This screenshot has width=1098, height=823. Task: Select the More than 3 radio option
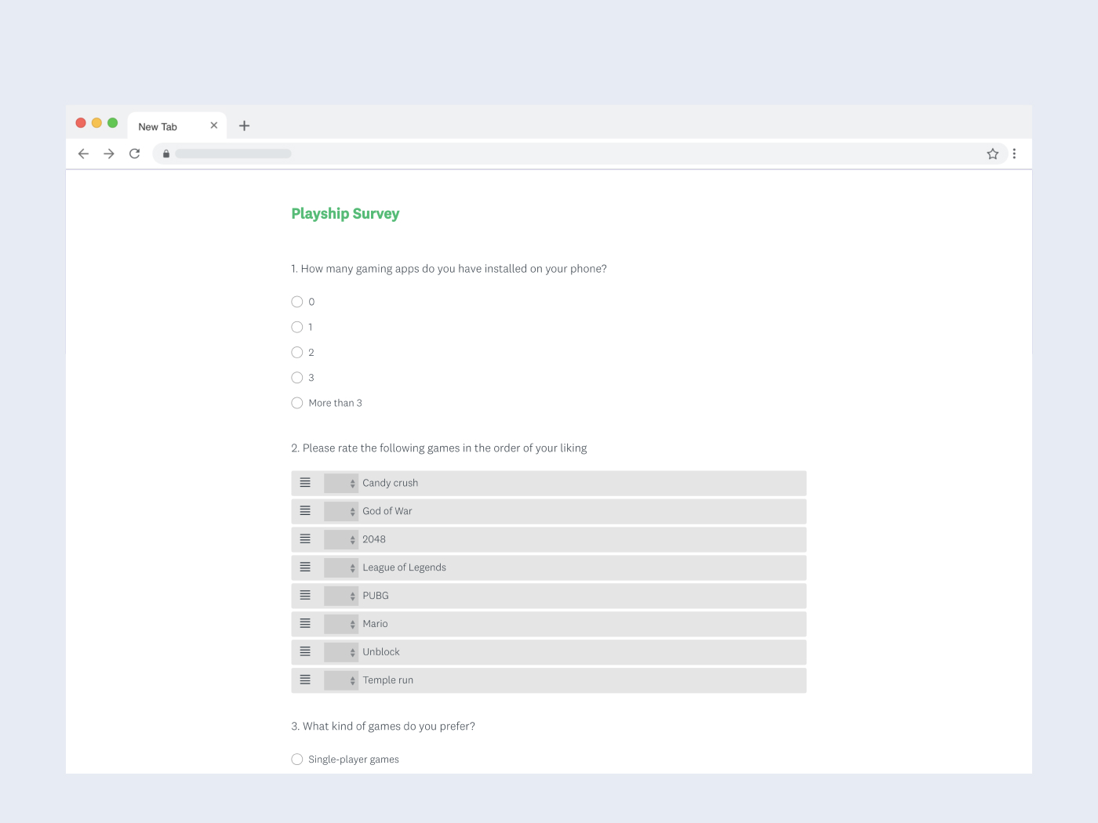[297, 403]
